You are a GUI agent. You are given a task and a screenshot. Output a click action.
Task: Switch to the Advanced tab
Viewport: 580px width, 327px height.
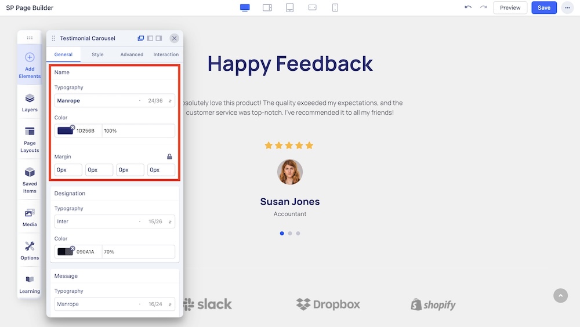tap(132, 54)
